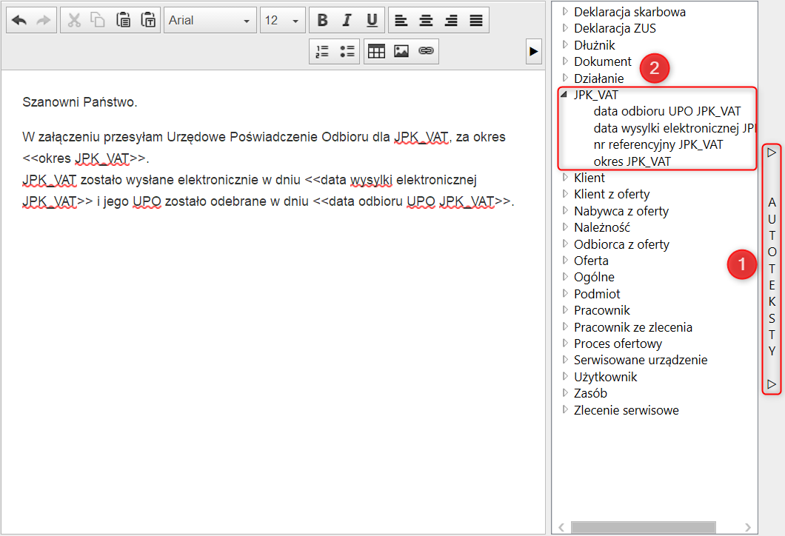
Task: Open the Arial font family dropdown
Action: (x=210, y=21)
